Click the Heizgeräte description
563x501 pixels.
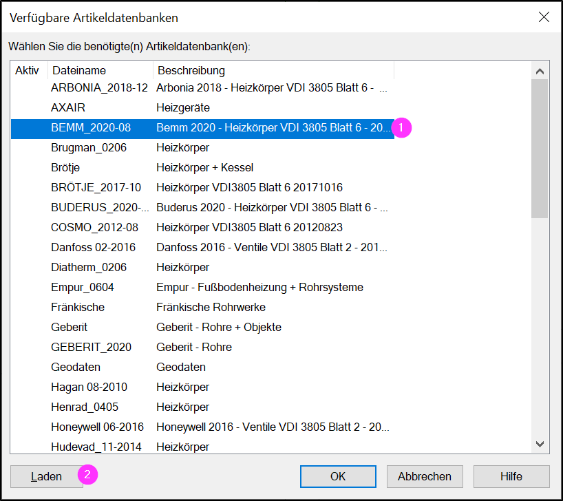pyautogui.click(x=183, y=108)
